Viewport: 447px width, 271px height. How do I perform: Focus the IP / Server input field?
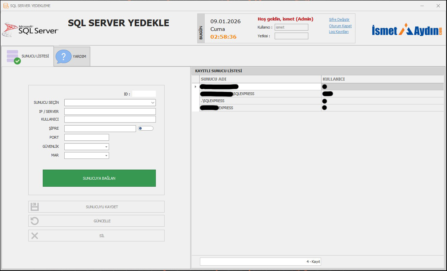pyautogui.click(x=110, y=111)
